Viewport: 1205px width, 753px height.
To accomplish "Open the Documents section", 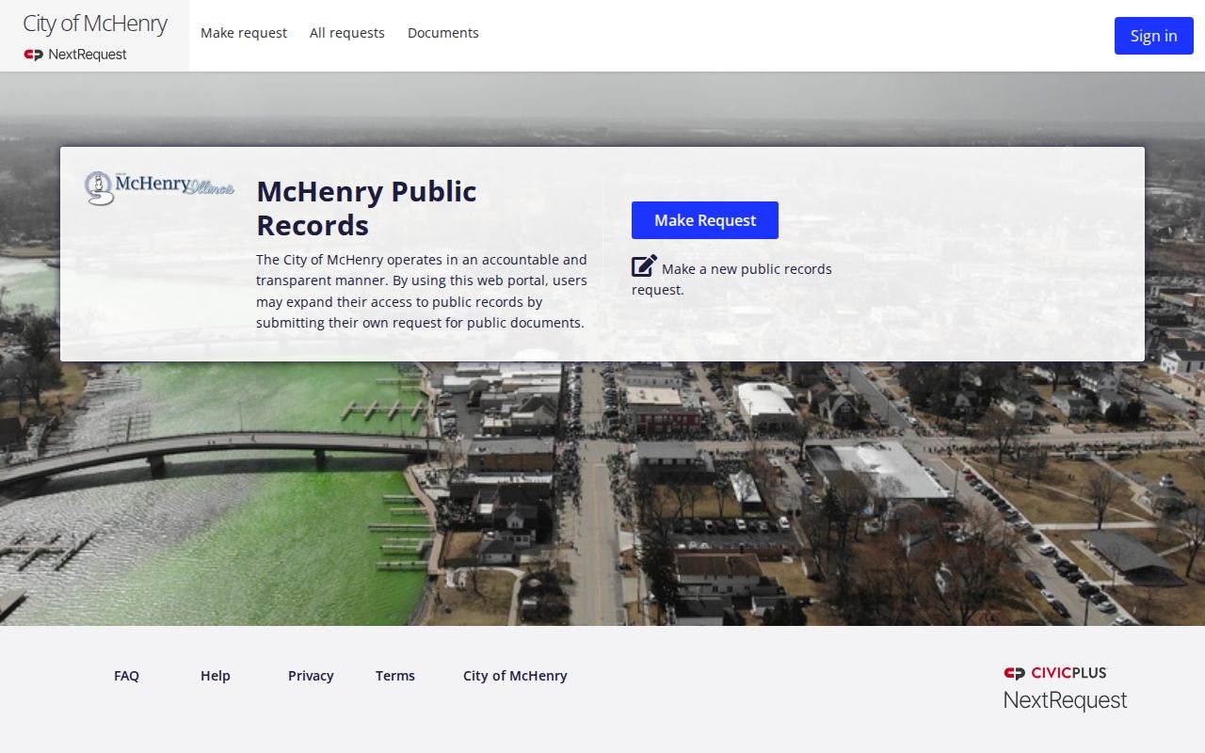I will [x=443, y=33].
